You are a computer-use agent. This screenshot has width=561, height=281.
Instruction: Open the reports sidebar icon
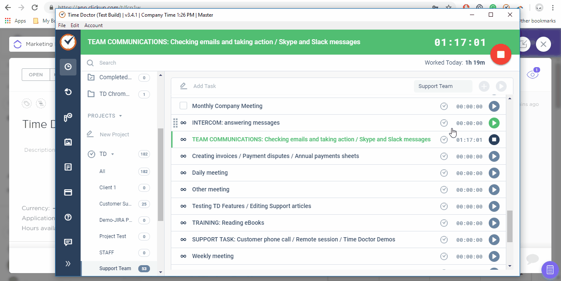click(68, 167)
